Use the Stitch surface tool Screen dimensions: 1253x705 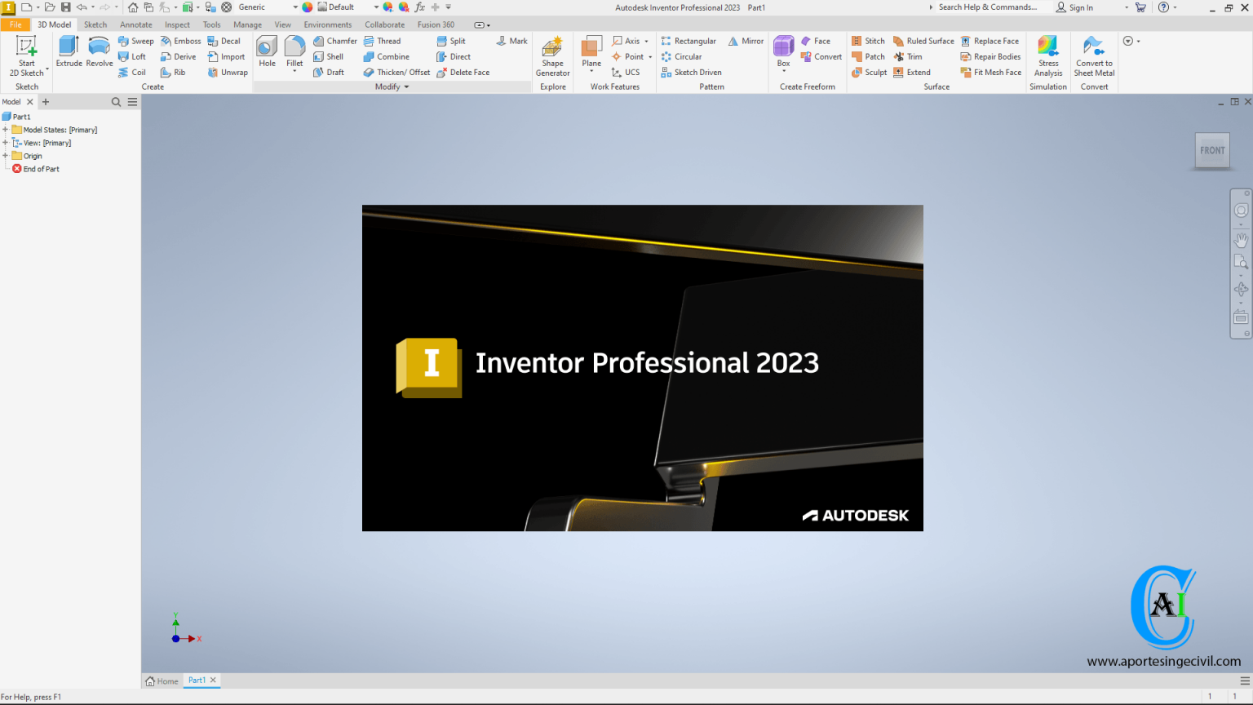click(868, 40)
